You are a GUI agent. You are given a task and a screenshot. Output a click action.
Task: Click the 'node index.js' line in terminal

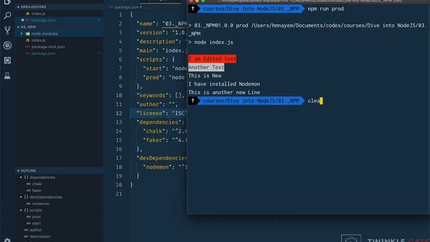(x=214, y=42)
